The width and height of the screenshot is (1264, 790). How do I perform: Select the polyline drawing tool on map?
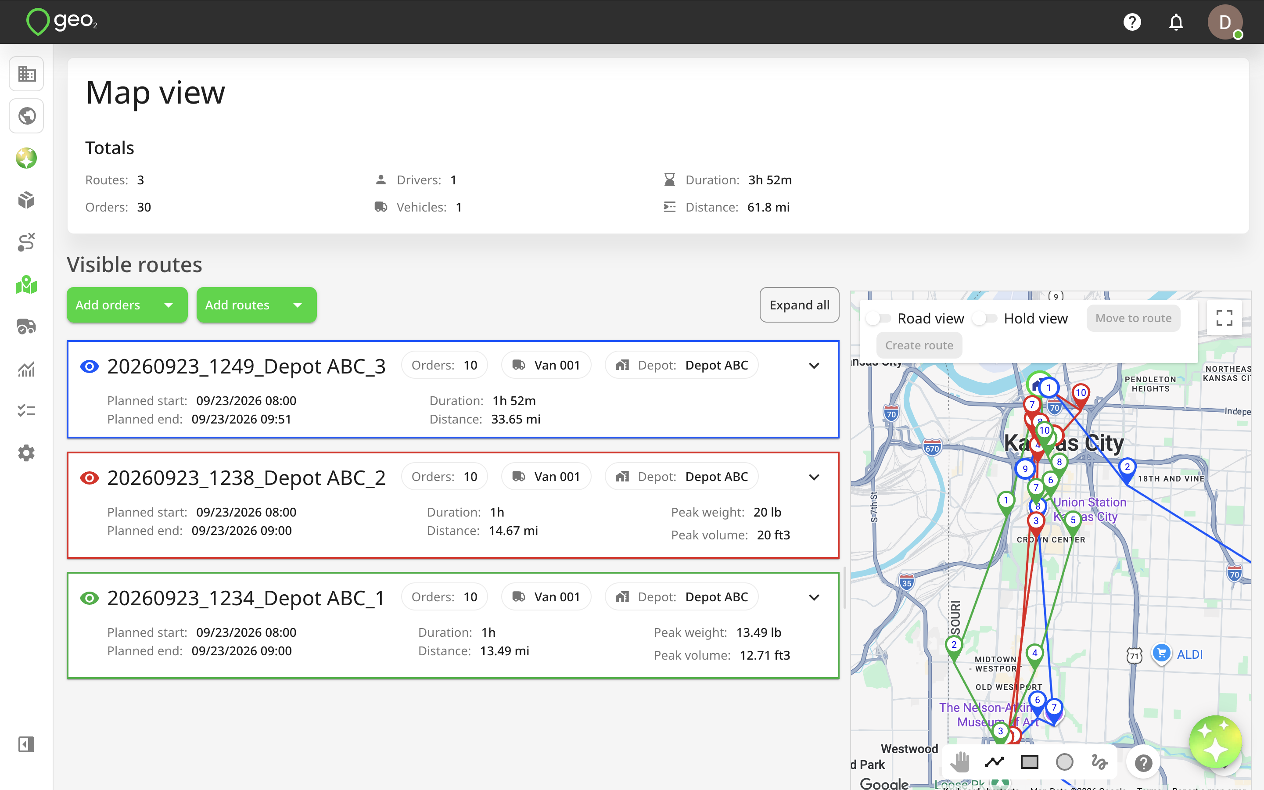pos(995,762)
